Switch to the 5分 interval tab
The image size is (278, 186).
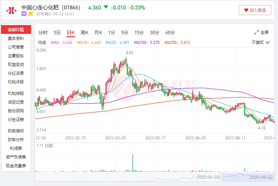[x=125, y=33]
